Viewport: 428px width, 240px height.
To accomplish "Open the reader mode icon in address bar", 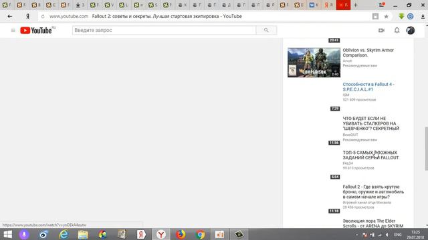I will click(x=375, y=16).
